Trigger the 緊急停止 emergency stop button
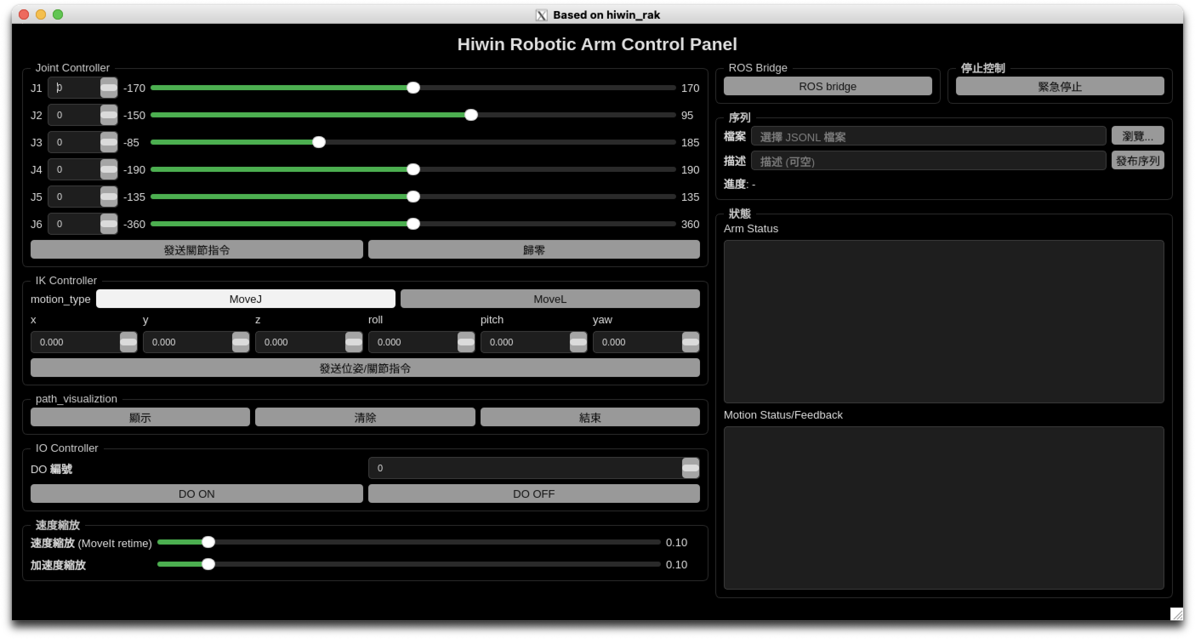 point(1060,86)
